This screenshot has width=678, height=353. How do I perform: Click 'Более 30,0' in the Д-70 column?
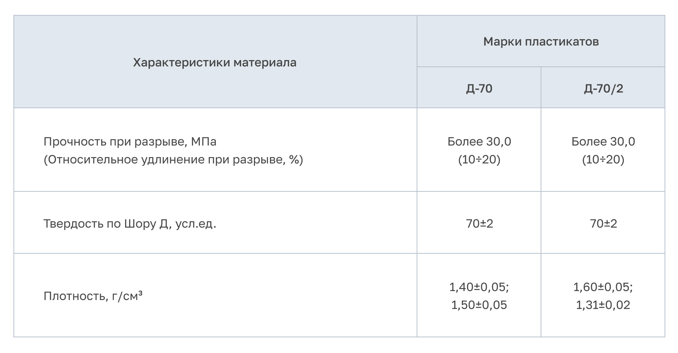click(479, 142)
